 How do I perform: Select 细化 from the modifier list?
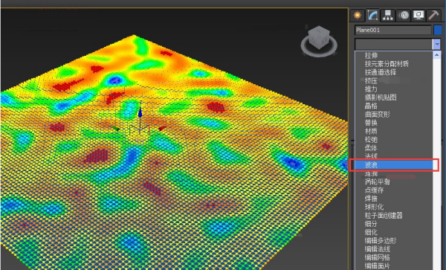click(371, 232)
